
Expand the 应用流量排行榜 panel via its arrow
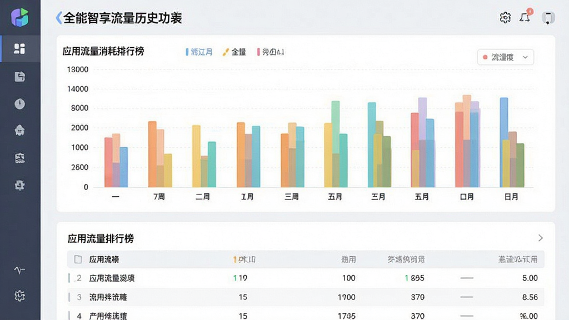pyautogui.click(x=540, y=238)
